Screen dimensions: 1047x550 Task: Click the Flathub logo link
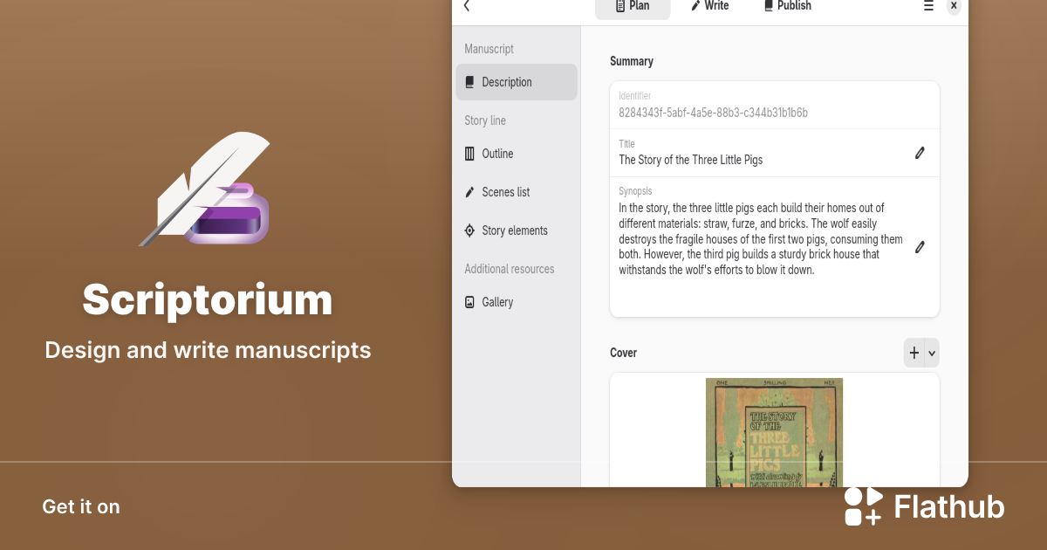click(x=924, y=506)
